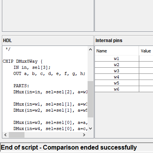
Task: Select the w4 internal pin row
Action: click(x=124, y=77)
